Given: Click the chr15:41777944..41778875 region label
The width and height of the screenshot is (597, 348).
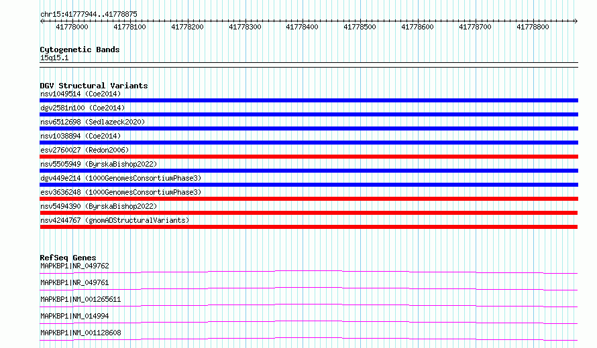Looking at the screenshot, I should point(89,14).
